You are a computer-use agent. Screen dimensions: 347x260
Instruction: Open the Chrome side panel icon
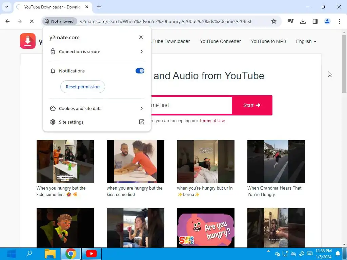click(315, 21)
